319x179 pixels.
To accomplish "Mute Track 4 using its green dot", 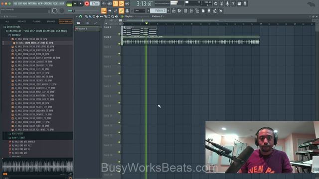I will pyautogui.click(x=119, y=63).
